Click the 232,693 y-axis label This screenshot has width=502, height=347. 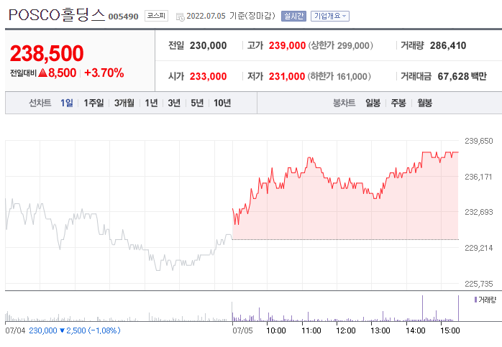click(479, 212)
